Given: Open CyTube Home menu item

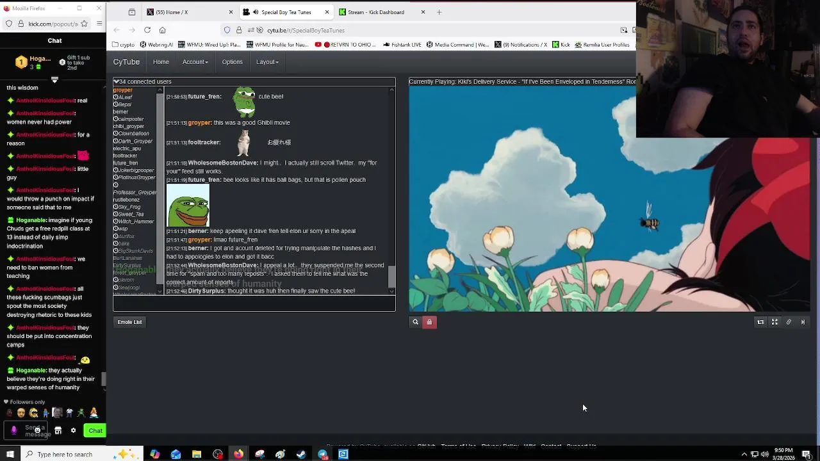Looking at the screenshot, I should pyautogui.click(x=161, y=62).
